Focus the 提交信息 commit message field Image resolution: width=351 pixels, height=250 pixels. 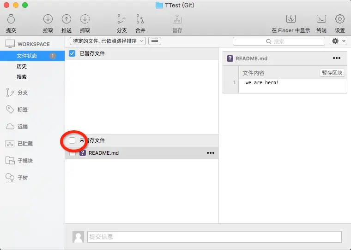pos(214,237)
